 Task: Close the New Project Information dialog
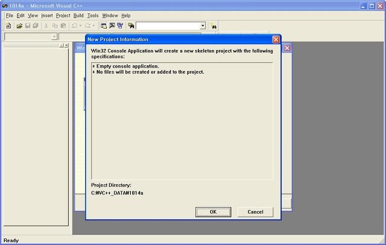coord(276,39)
